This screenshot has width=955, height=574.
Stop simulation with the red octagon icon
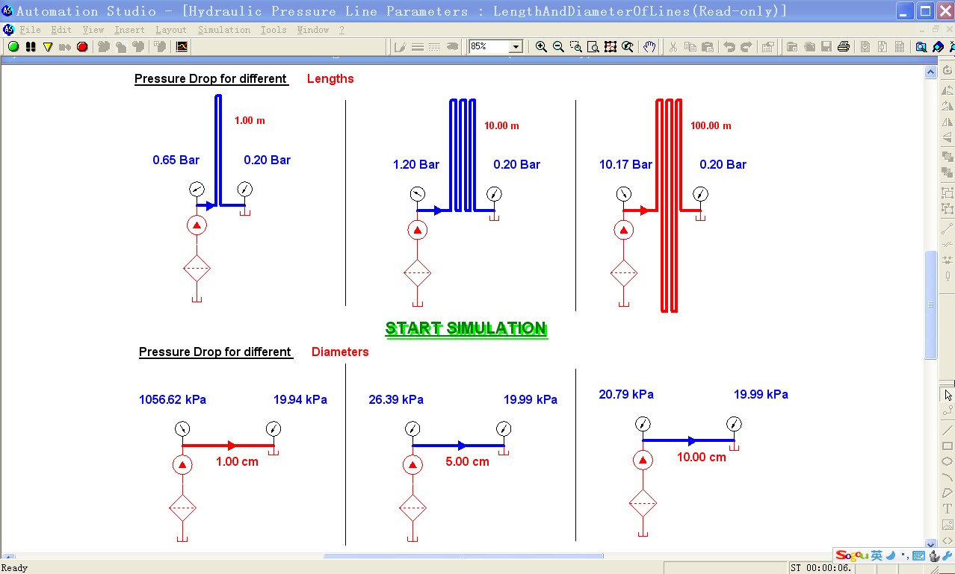(x=82, y=46)
